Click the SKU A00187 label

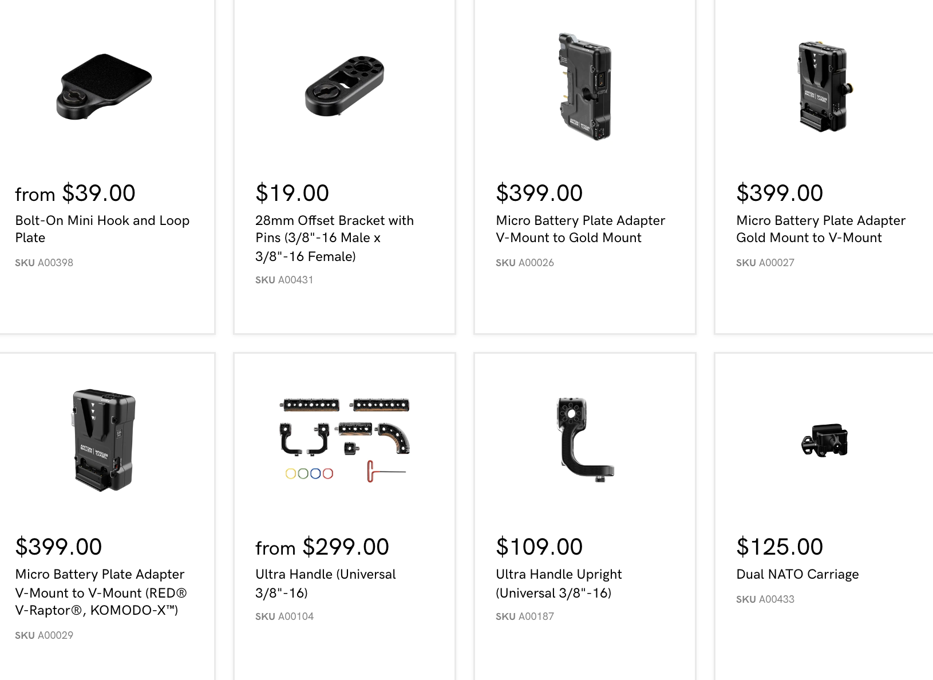(525, 616)
